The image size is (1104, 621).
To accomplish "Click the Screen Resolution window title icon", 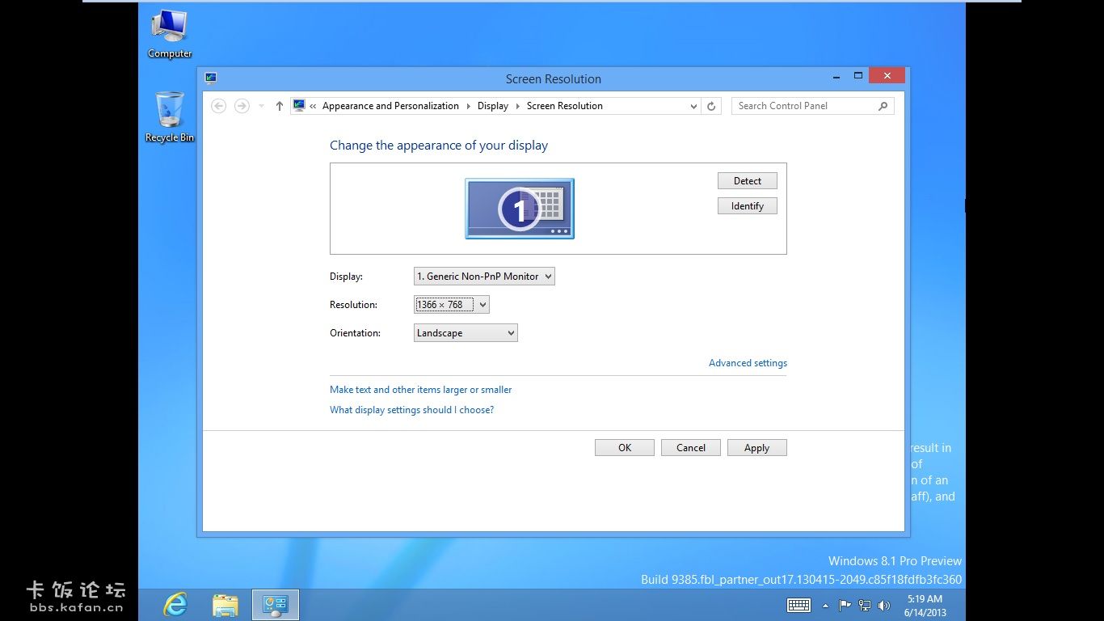I will 211,78.
